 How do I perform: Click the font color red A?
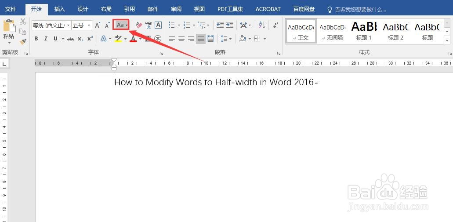click(x=133, y=39)
